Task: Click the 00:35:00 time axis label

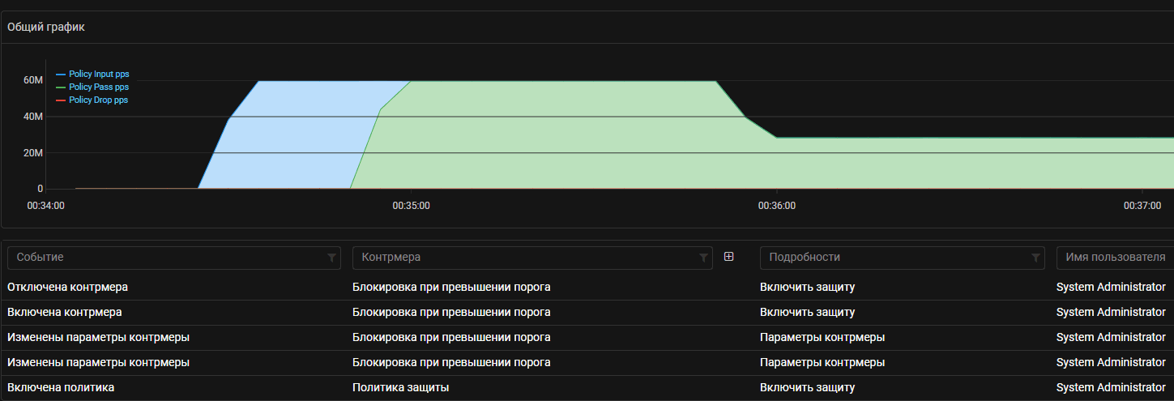Action: tap(411, 206)
